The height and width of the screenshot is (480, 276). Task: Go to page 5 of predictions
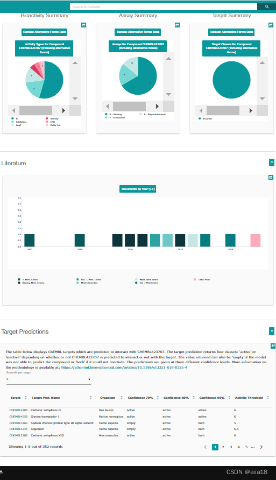[x=246, y=447]
